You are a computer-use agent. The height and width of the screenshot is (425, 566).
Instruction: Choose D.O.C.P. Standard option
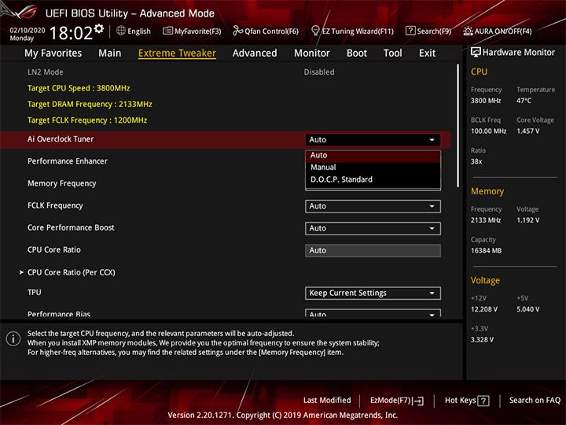tap(373, 179)
